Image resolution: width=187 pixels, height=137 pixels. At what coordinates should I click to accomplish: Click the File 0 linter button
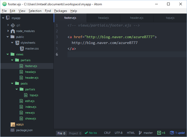click(x=61, y=133)
